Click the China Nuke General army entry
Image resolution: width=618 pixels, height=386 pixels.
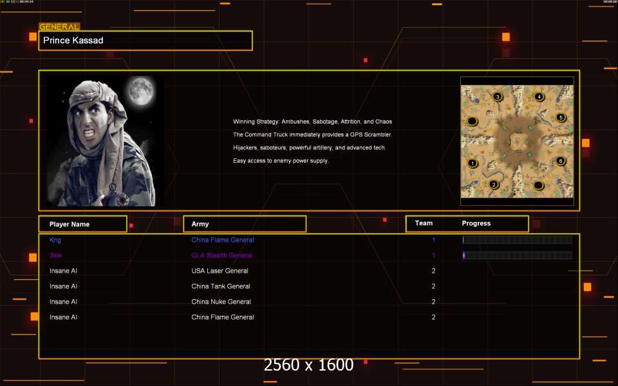tap(221, 302)
